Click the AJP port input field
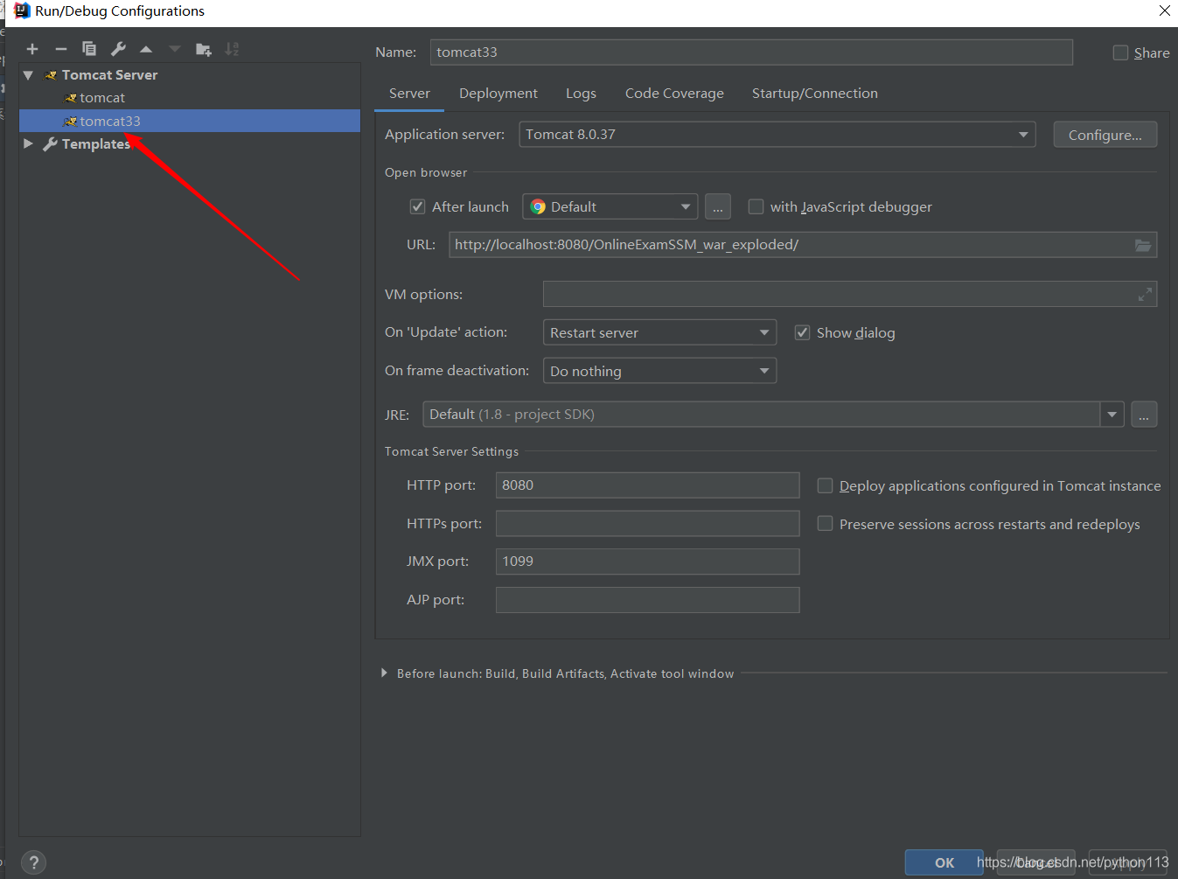The width and height of the screenshot is (1178, 879). pos(647,600)
